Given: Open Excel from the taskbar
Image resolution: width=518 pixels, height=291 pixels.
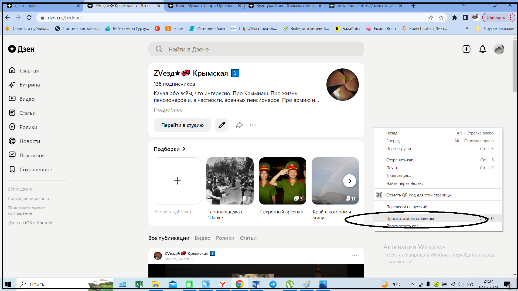Looking at the screenshot, I should 139,284.
